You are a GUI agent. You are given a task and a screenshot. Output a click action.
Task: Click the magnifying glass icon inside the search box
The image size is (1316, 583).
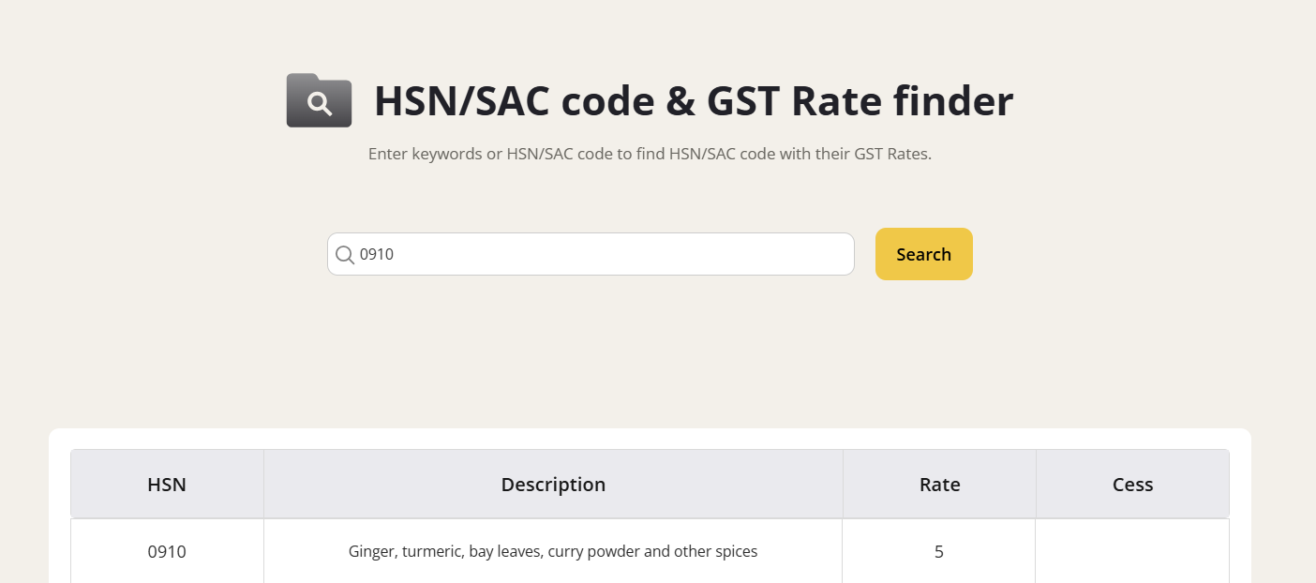point(345,254)
